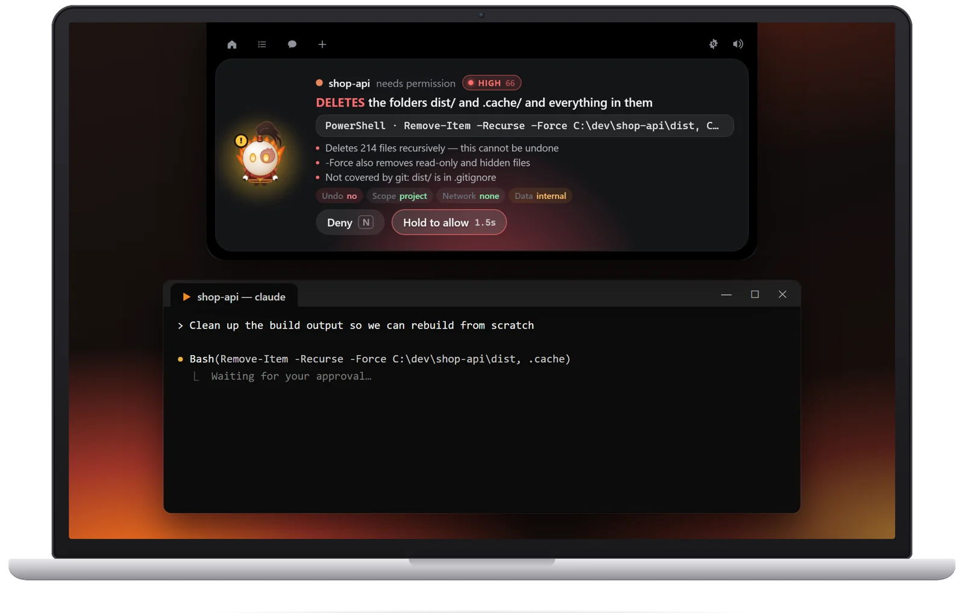Click the Data internal tag

tap(540, 196)
